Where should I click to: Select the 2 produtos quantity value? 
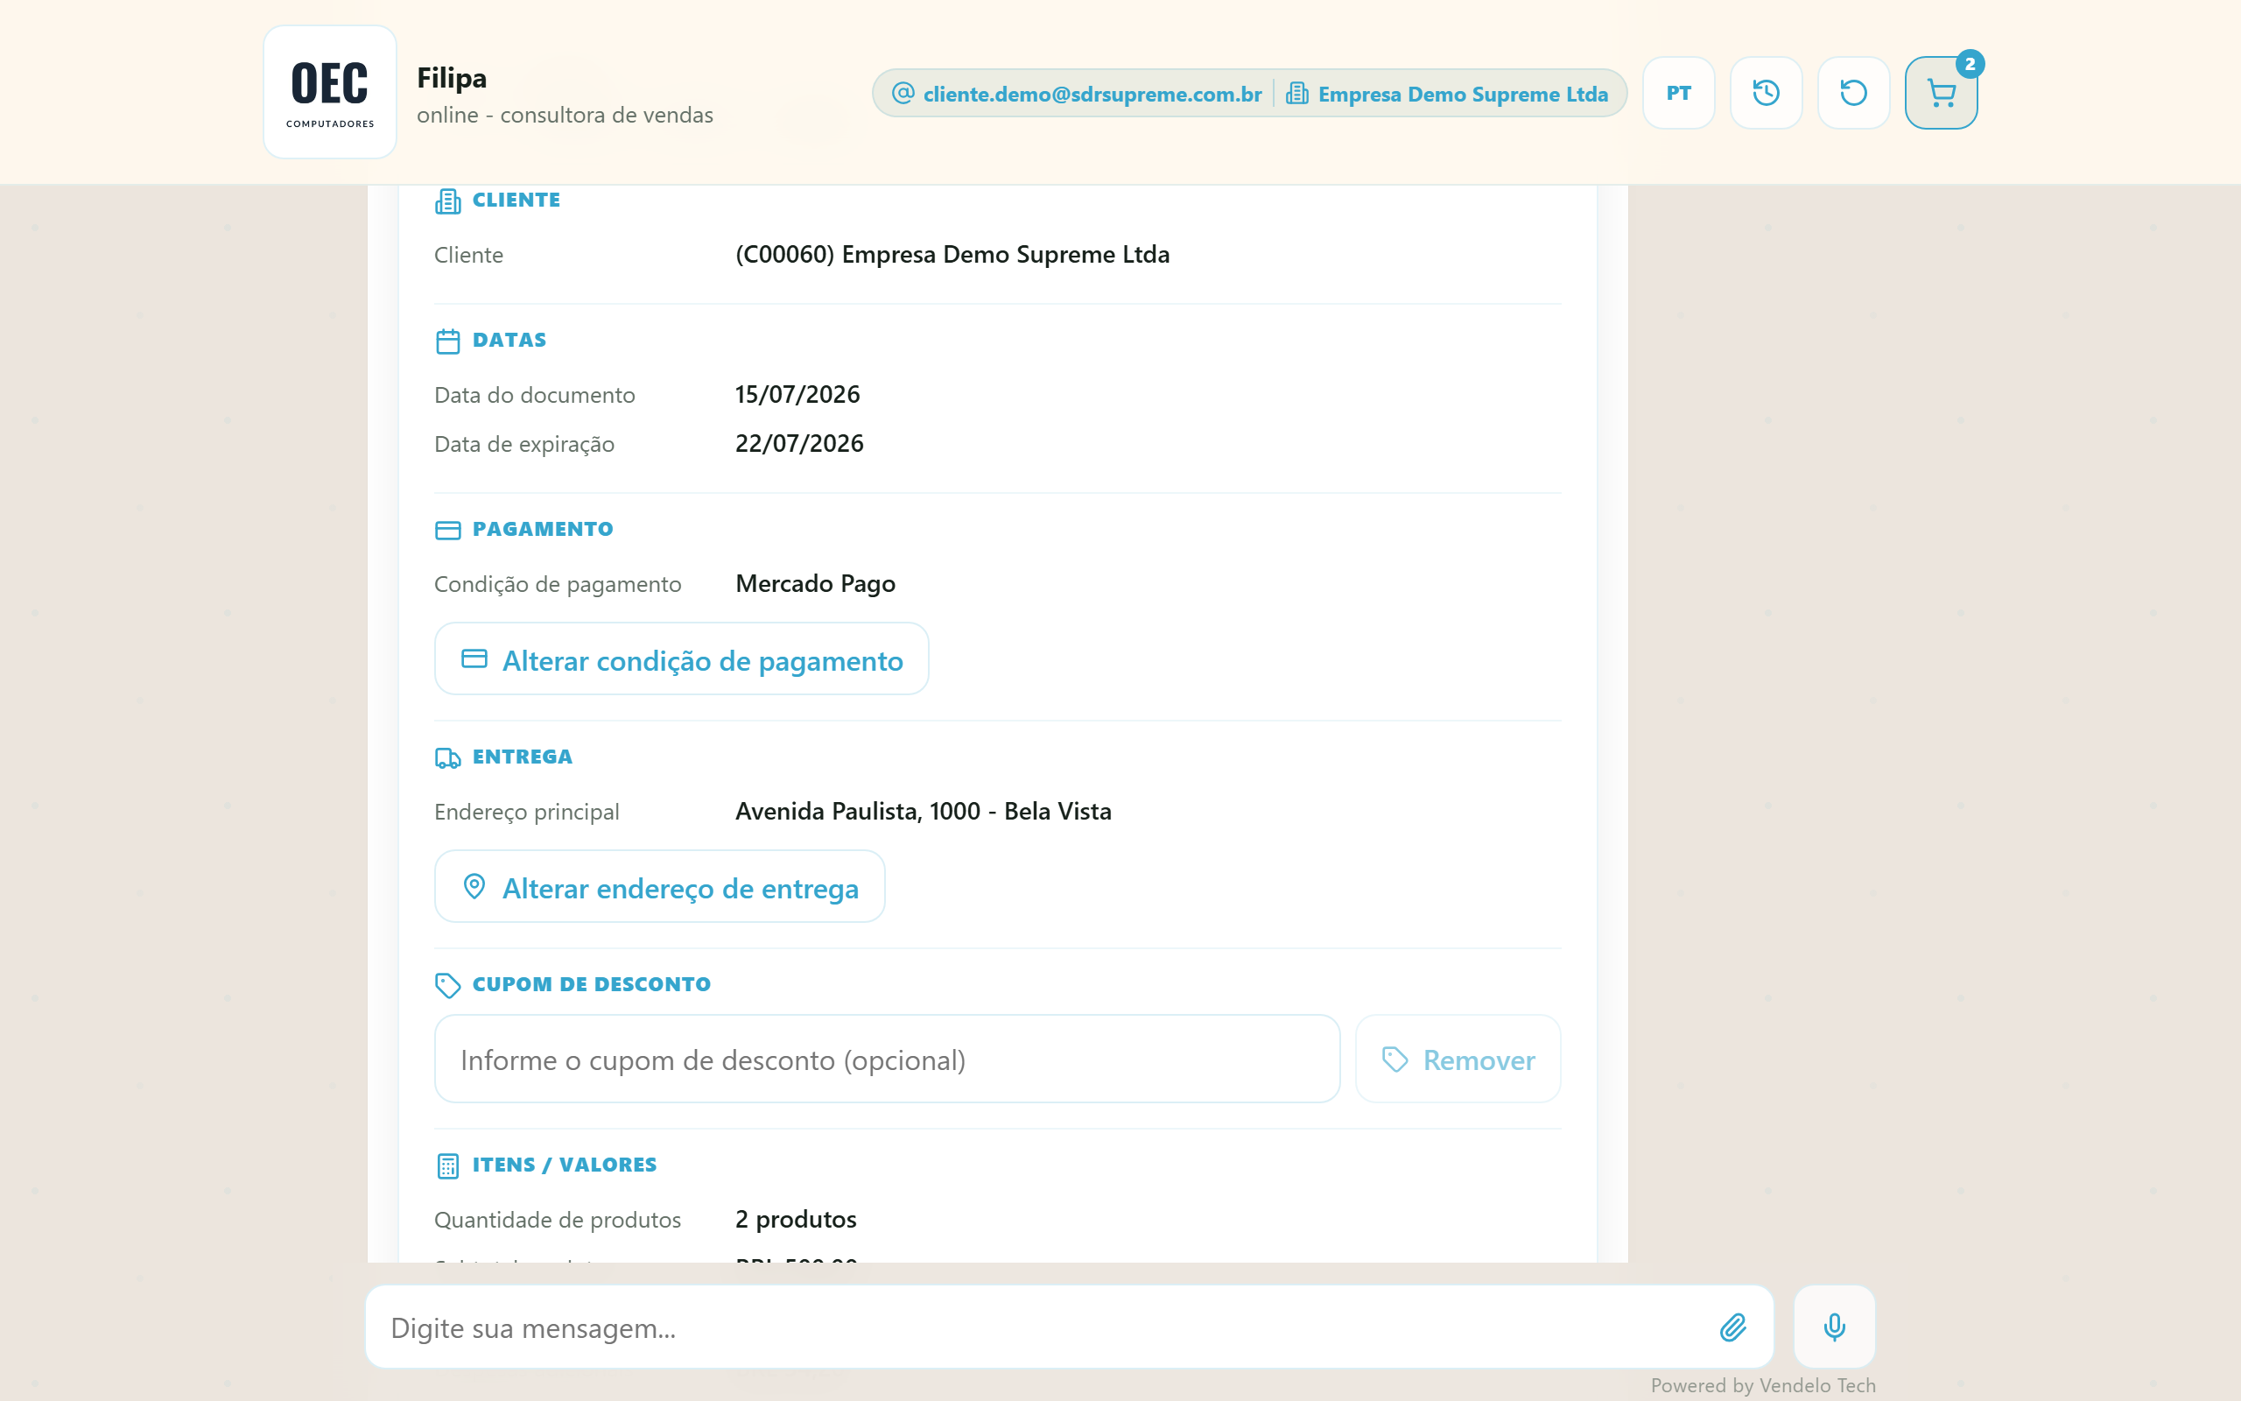coord(796,1220)
